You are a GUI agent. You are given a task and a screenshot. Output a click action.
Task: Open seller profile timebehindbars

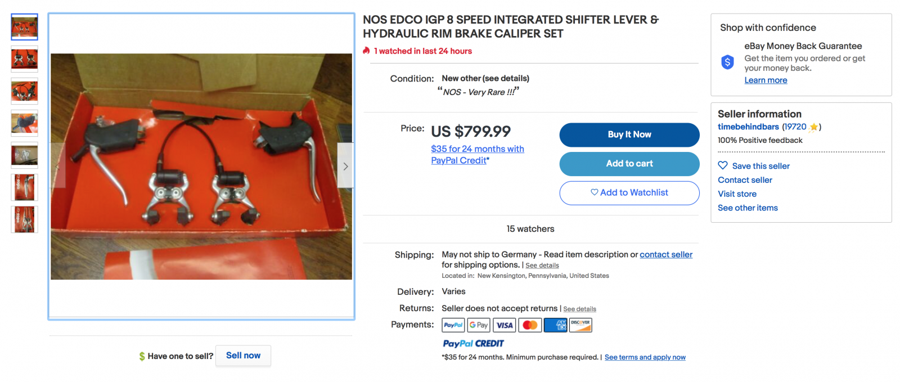[x=748, y=127]
